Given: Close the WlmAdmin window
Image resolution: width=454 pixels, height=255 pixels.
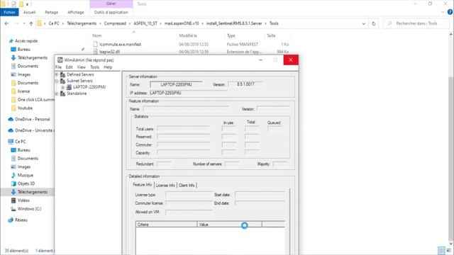Looking at the screenshot, I should coord(291,60).
